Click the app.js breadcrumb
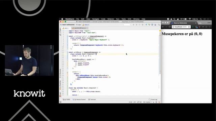This screenshot has height=121, width=216. (x=85, y=25)
